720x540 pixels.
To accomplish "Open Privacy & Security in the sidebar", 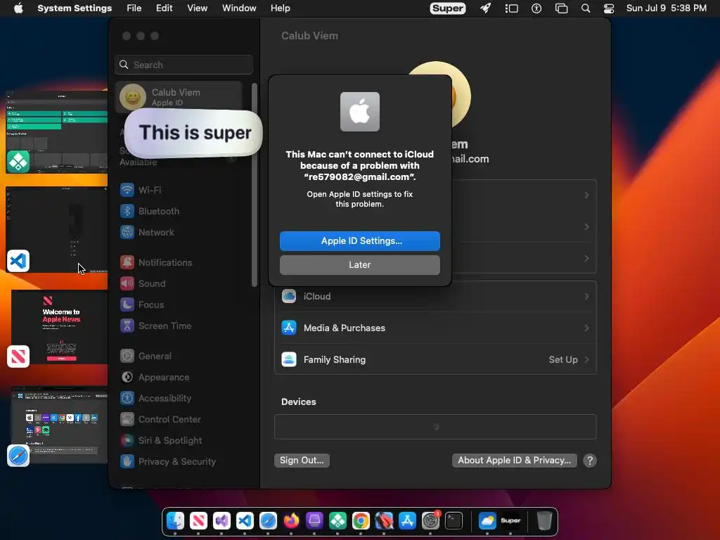I will tap(167, 462).
